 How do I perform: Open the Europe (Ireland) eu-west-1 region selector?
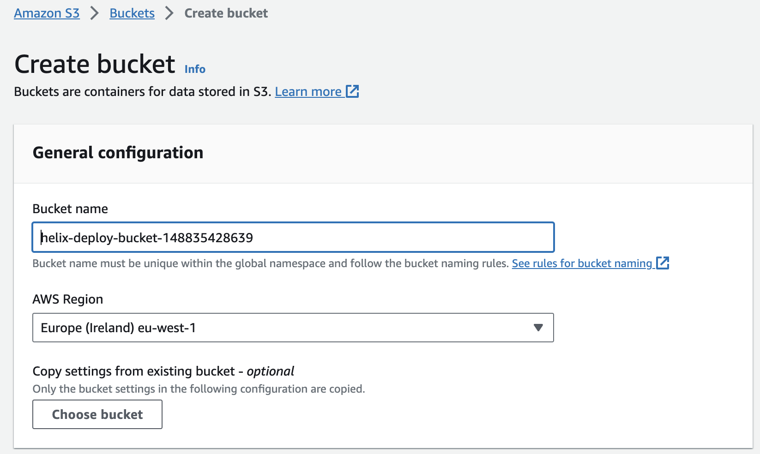click(293, 328)
